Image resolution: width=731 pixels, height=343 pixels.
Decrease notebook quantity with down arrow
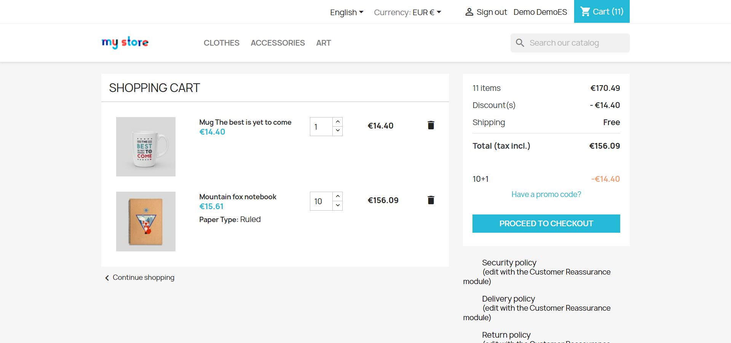click(338, 205)
